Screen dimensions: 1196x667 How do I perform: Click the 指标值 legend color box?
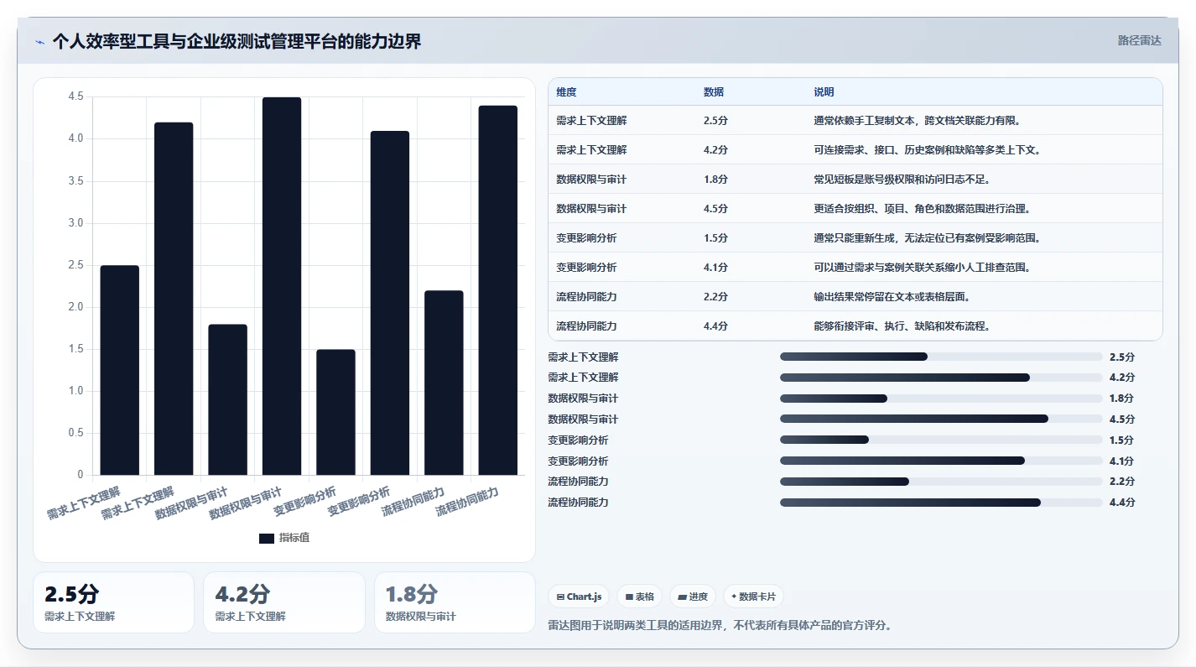pyautogui.click(x=267, y=539)
